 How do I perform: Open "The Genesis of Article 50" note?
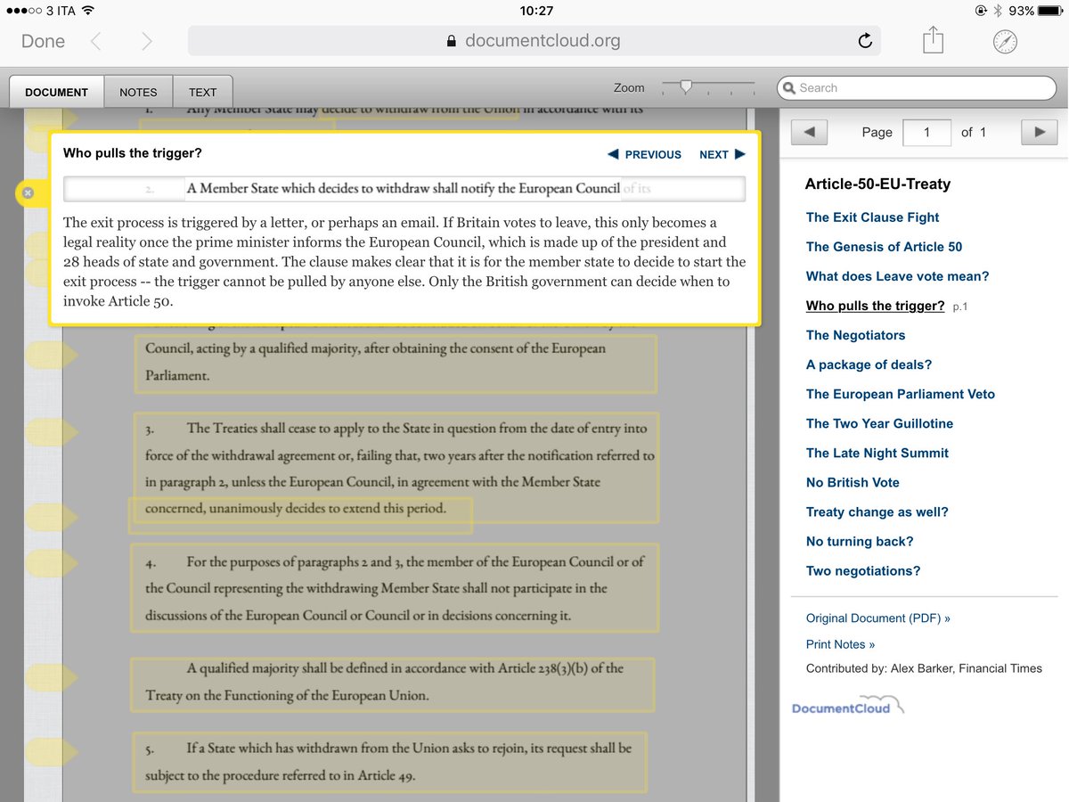coord(884,247)
